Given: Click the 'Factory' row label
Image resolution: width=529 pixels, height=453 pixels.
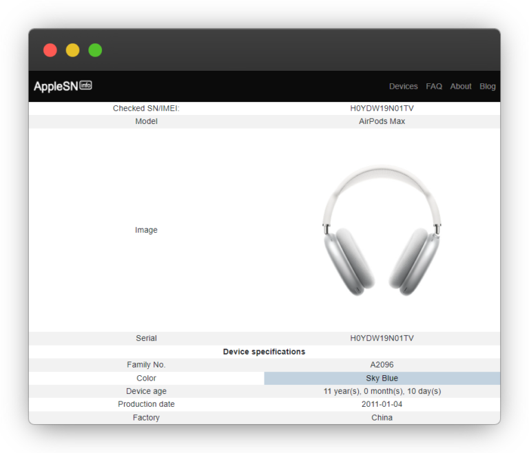Looking at the screenshot, I should pyautogui.click(x=146, y=418).
